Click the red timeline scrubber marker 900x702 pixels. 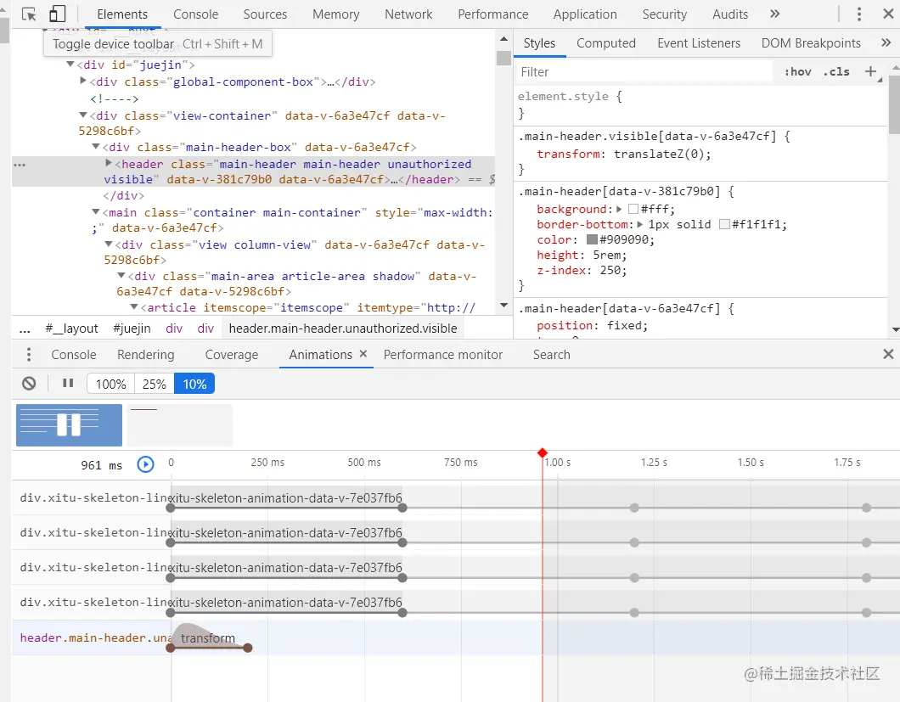[543, 453]
